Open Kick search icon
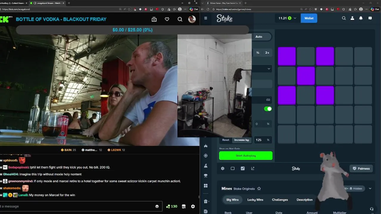 click(180, 19)
